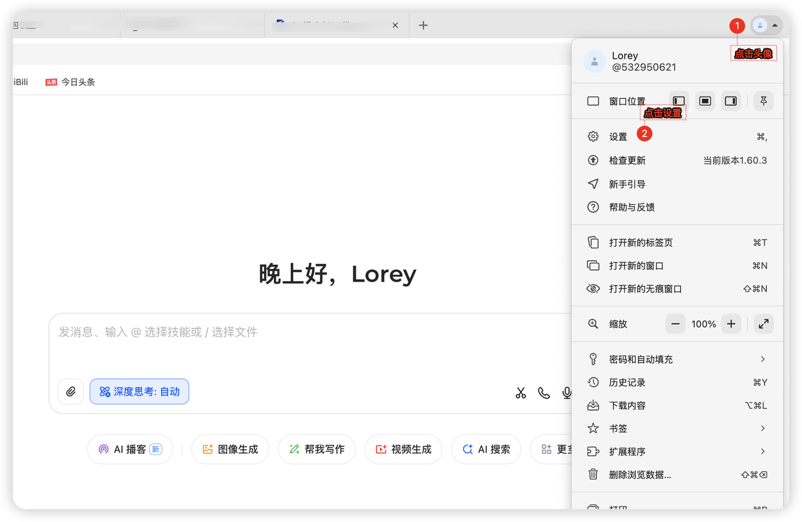This screenshot has height=522, width=802.
Task: Open 历史记录 from the menu
Action: (677, 382)
